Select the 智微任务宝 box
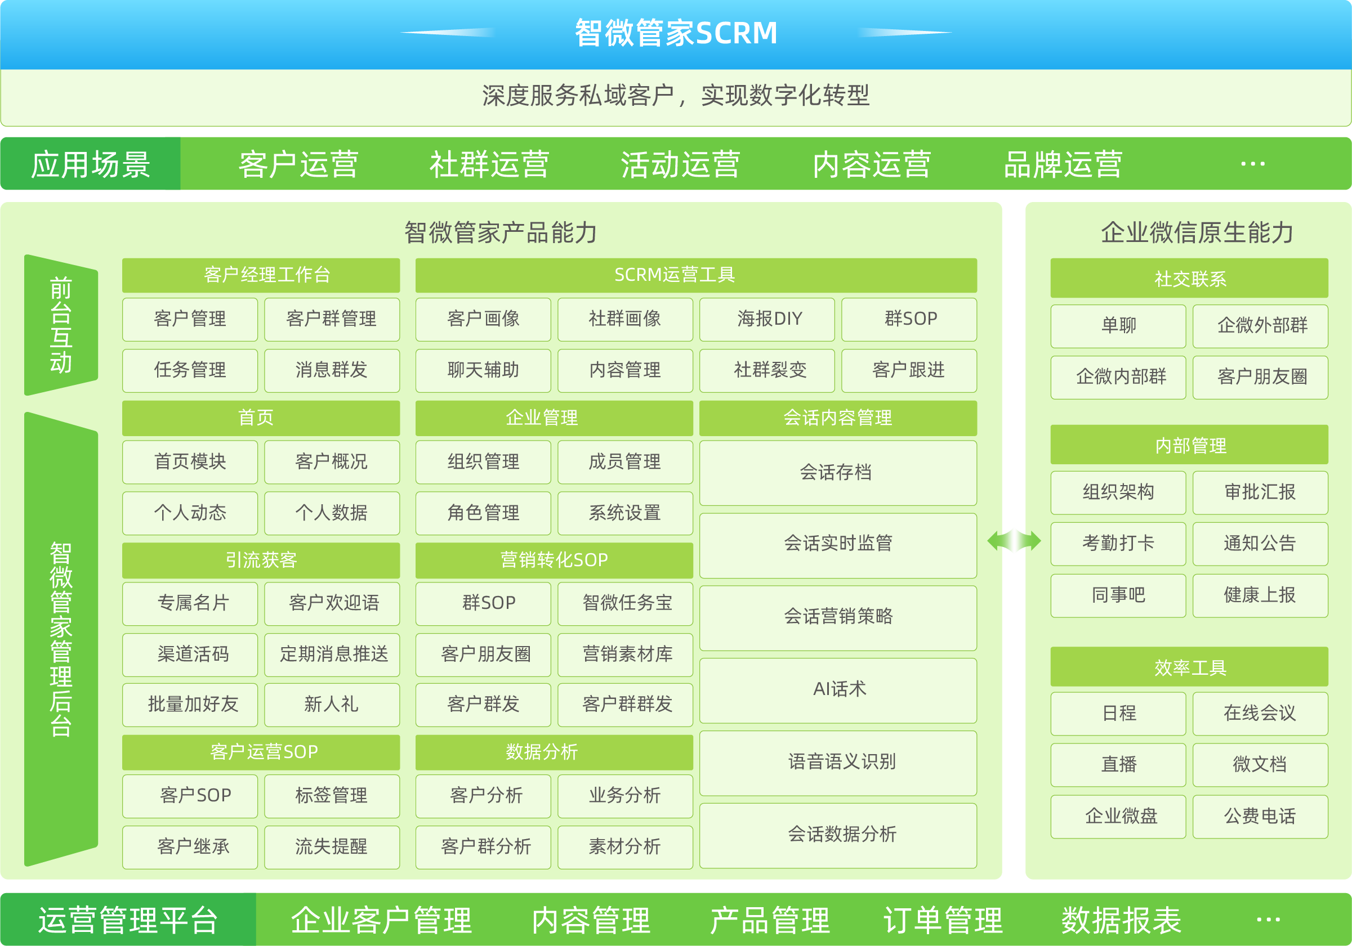 (x=626, y=604)
